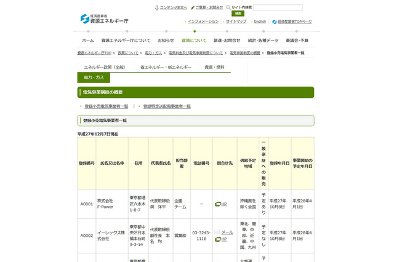Open the 経済産業省TOPページ link
This screenshot has height=262, width=394.
[294, 22]
